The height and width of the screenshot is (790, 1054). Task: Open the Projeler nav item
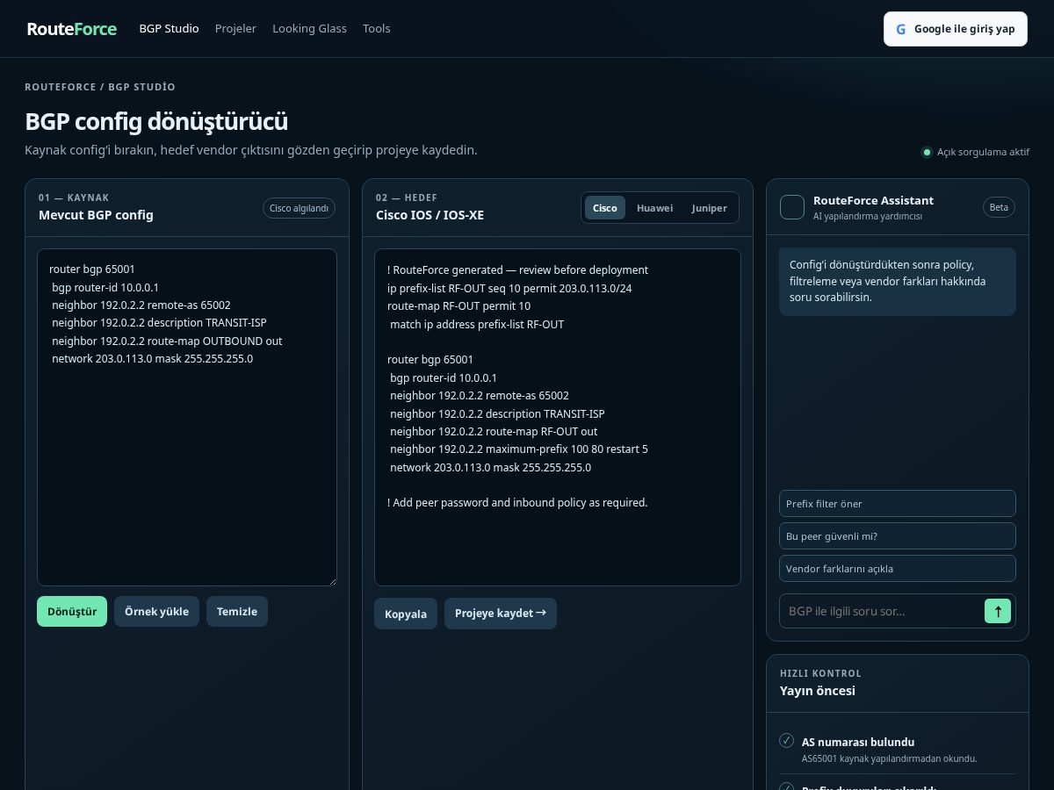(235, 29)
